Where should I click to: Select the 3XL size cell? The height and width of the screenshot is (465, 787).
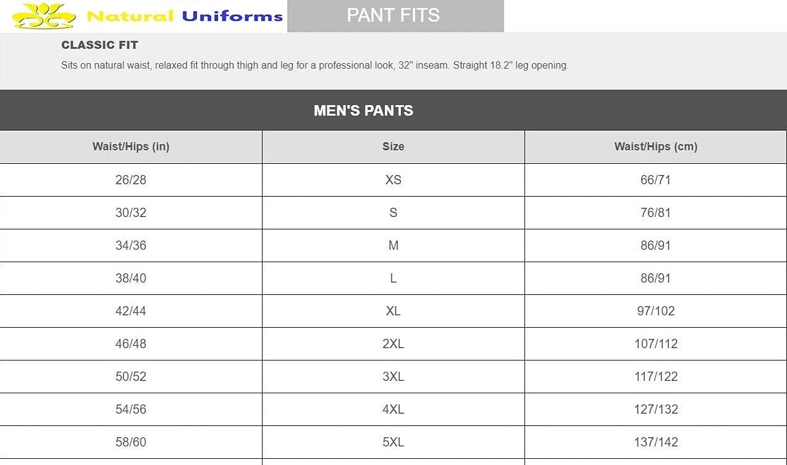click(x=393, y=377)
